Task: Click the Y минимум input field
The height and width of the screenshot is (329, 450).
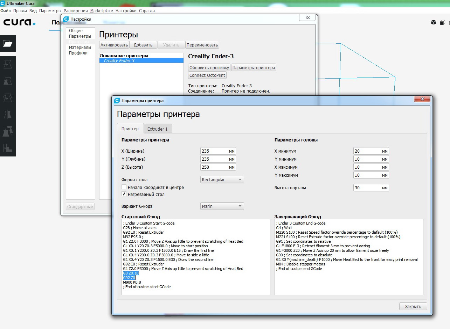Action: [371, 159]
